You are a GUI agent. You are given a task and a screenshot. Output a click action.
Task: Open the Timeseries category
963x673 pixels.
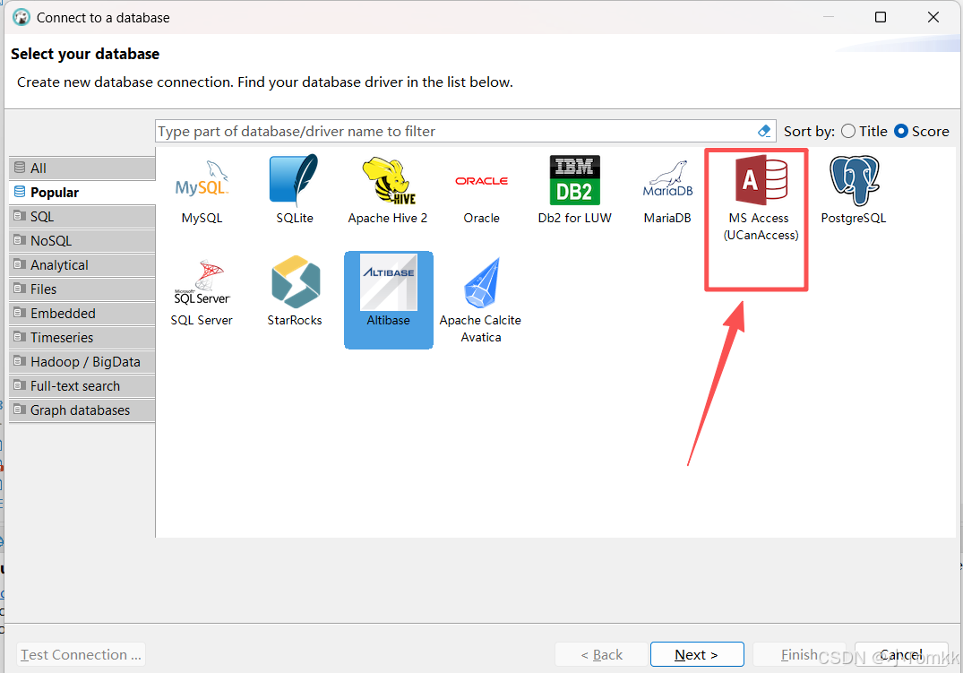click(x=82, y=338)
